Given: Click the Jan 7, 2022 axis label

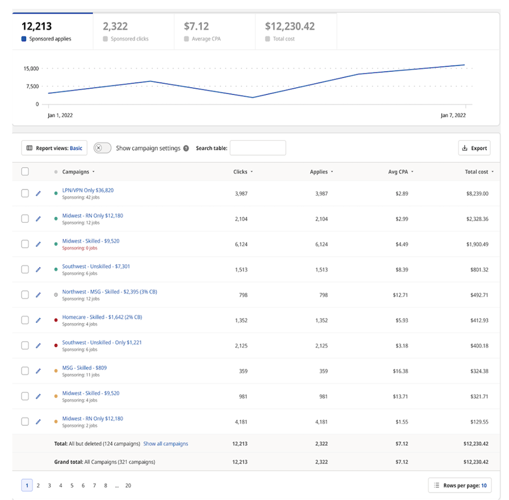Looking at the screenshot, I should pos(453,115).
